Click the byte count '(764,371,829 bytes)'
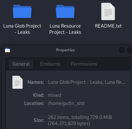Screen dimensions: 132x129 point(69,123)
